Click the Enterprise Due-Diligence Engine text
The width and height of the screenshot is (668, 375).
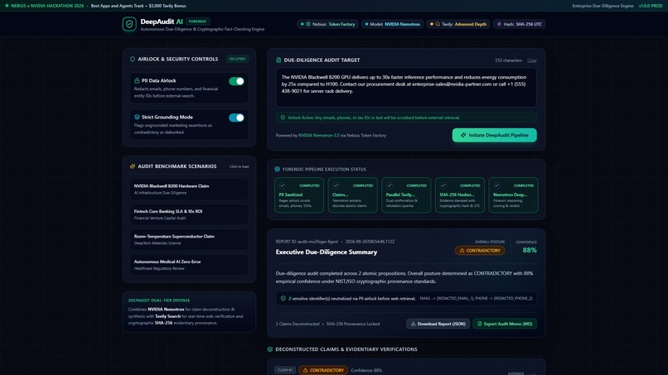(x=603, y=6)
